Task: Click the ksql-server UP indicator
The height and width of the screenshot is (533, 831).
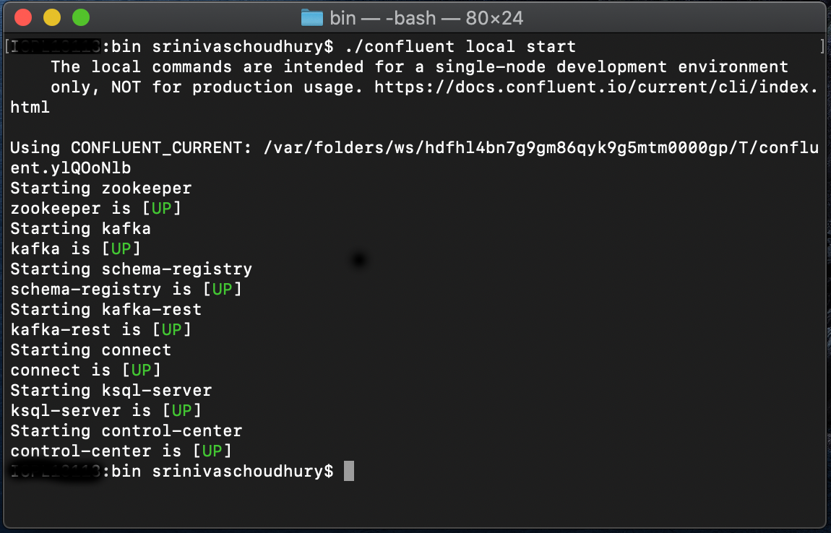Action: click(x=183, y=410)
